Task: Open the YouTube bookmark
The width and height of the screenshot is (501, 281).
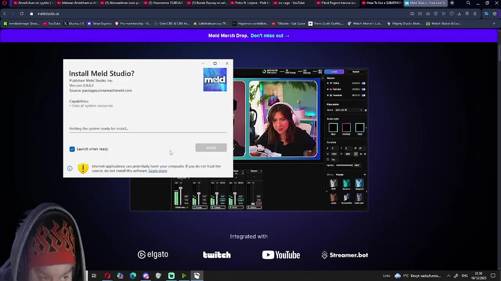Action: coord(52,23)
